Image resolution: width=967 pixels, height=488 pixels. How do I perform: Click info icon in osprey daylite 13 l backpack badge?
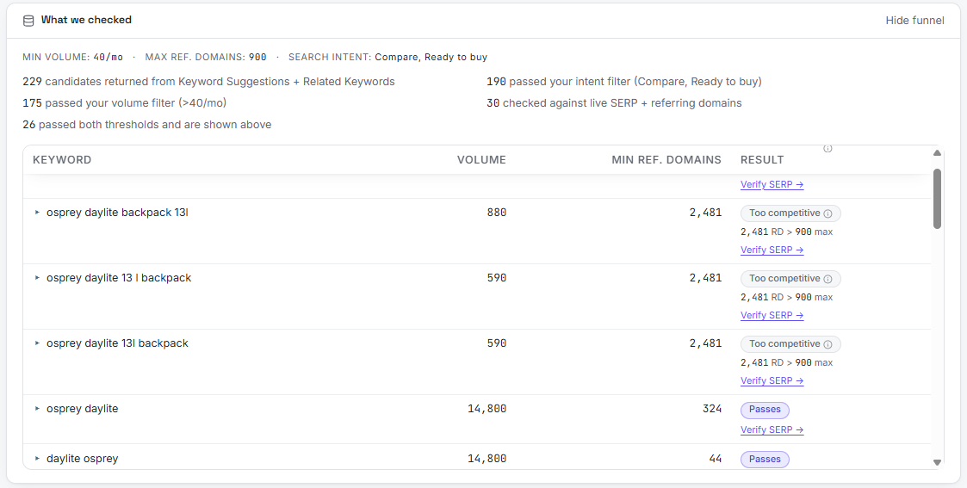coord(828,279)
